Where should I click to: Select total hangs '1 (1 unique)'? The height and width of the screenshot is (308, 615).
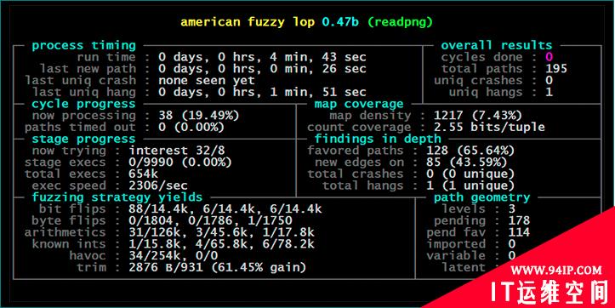(470, 186)
